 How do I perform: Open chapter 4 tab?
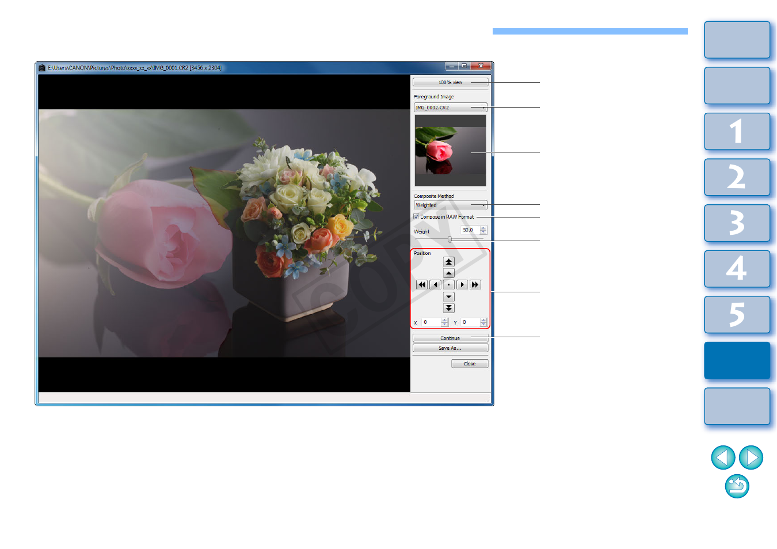coord(737,269)
